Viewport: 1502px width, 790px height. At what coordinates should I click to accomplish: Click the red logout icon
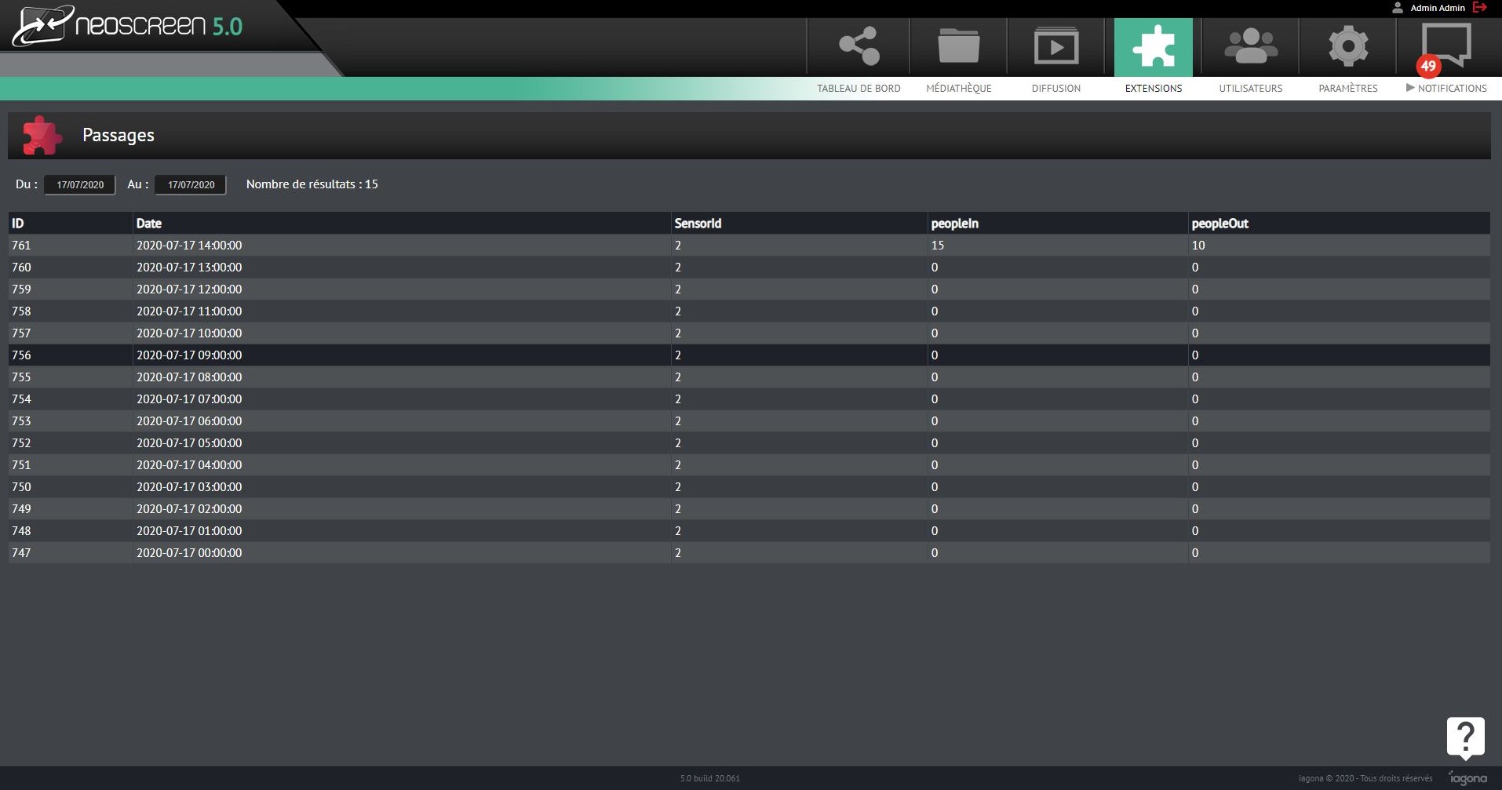click(x=1480, y=8)
